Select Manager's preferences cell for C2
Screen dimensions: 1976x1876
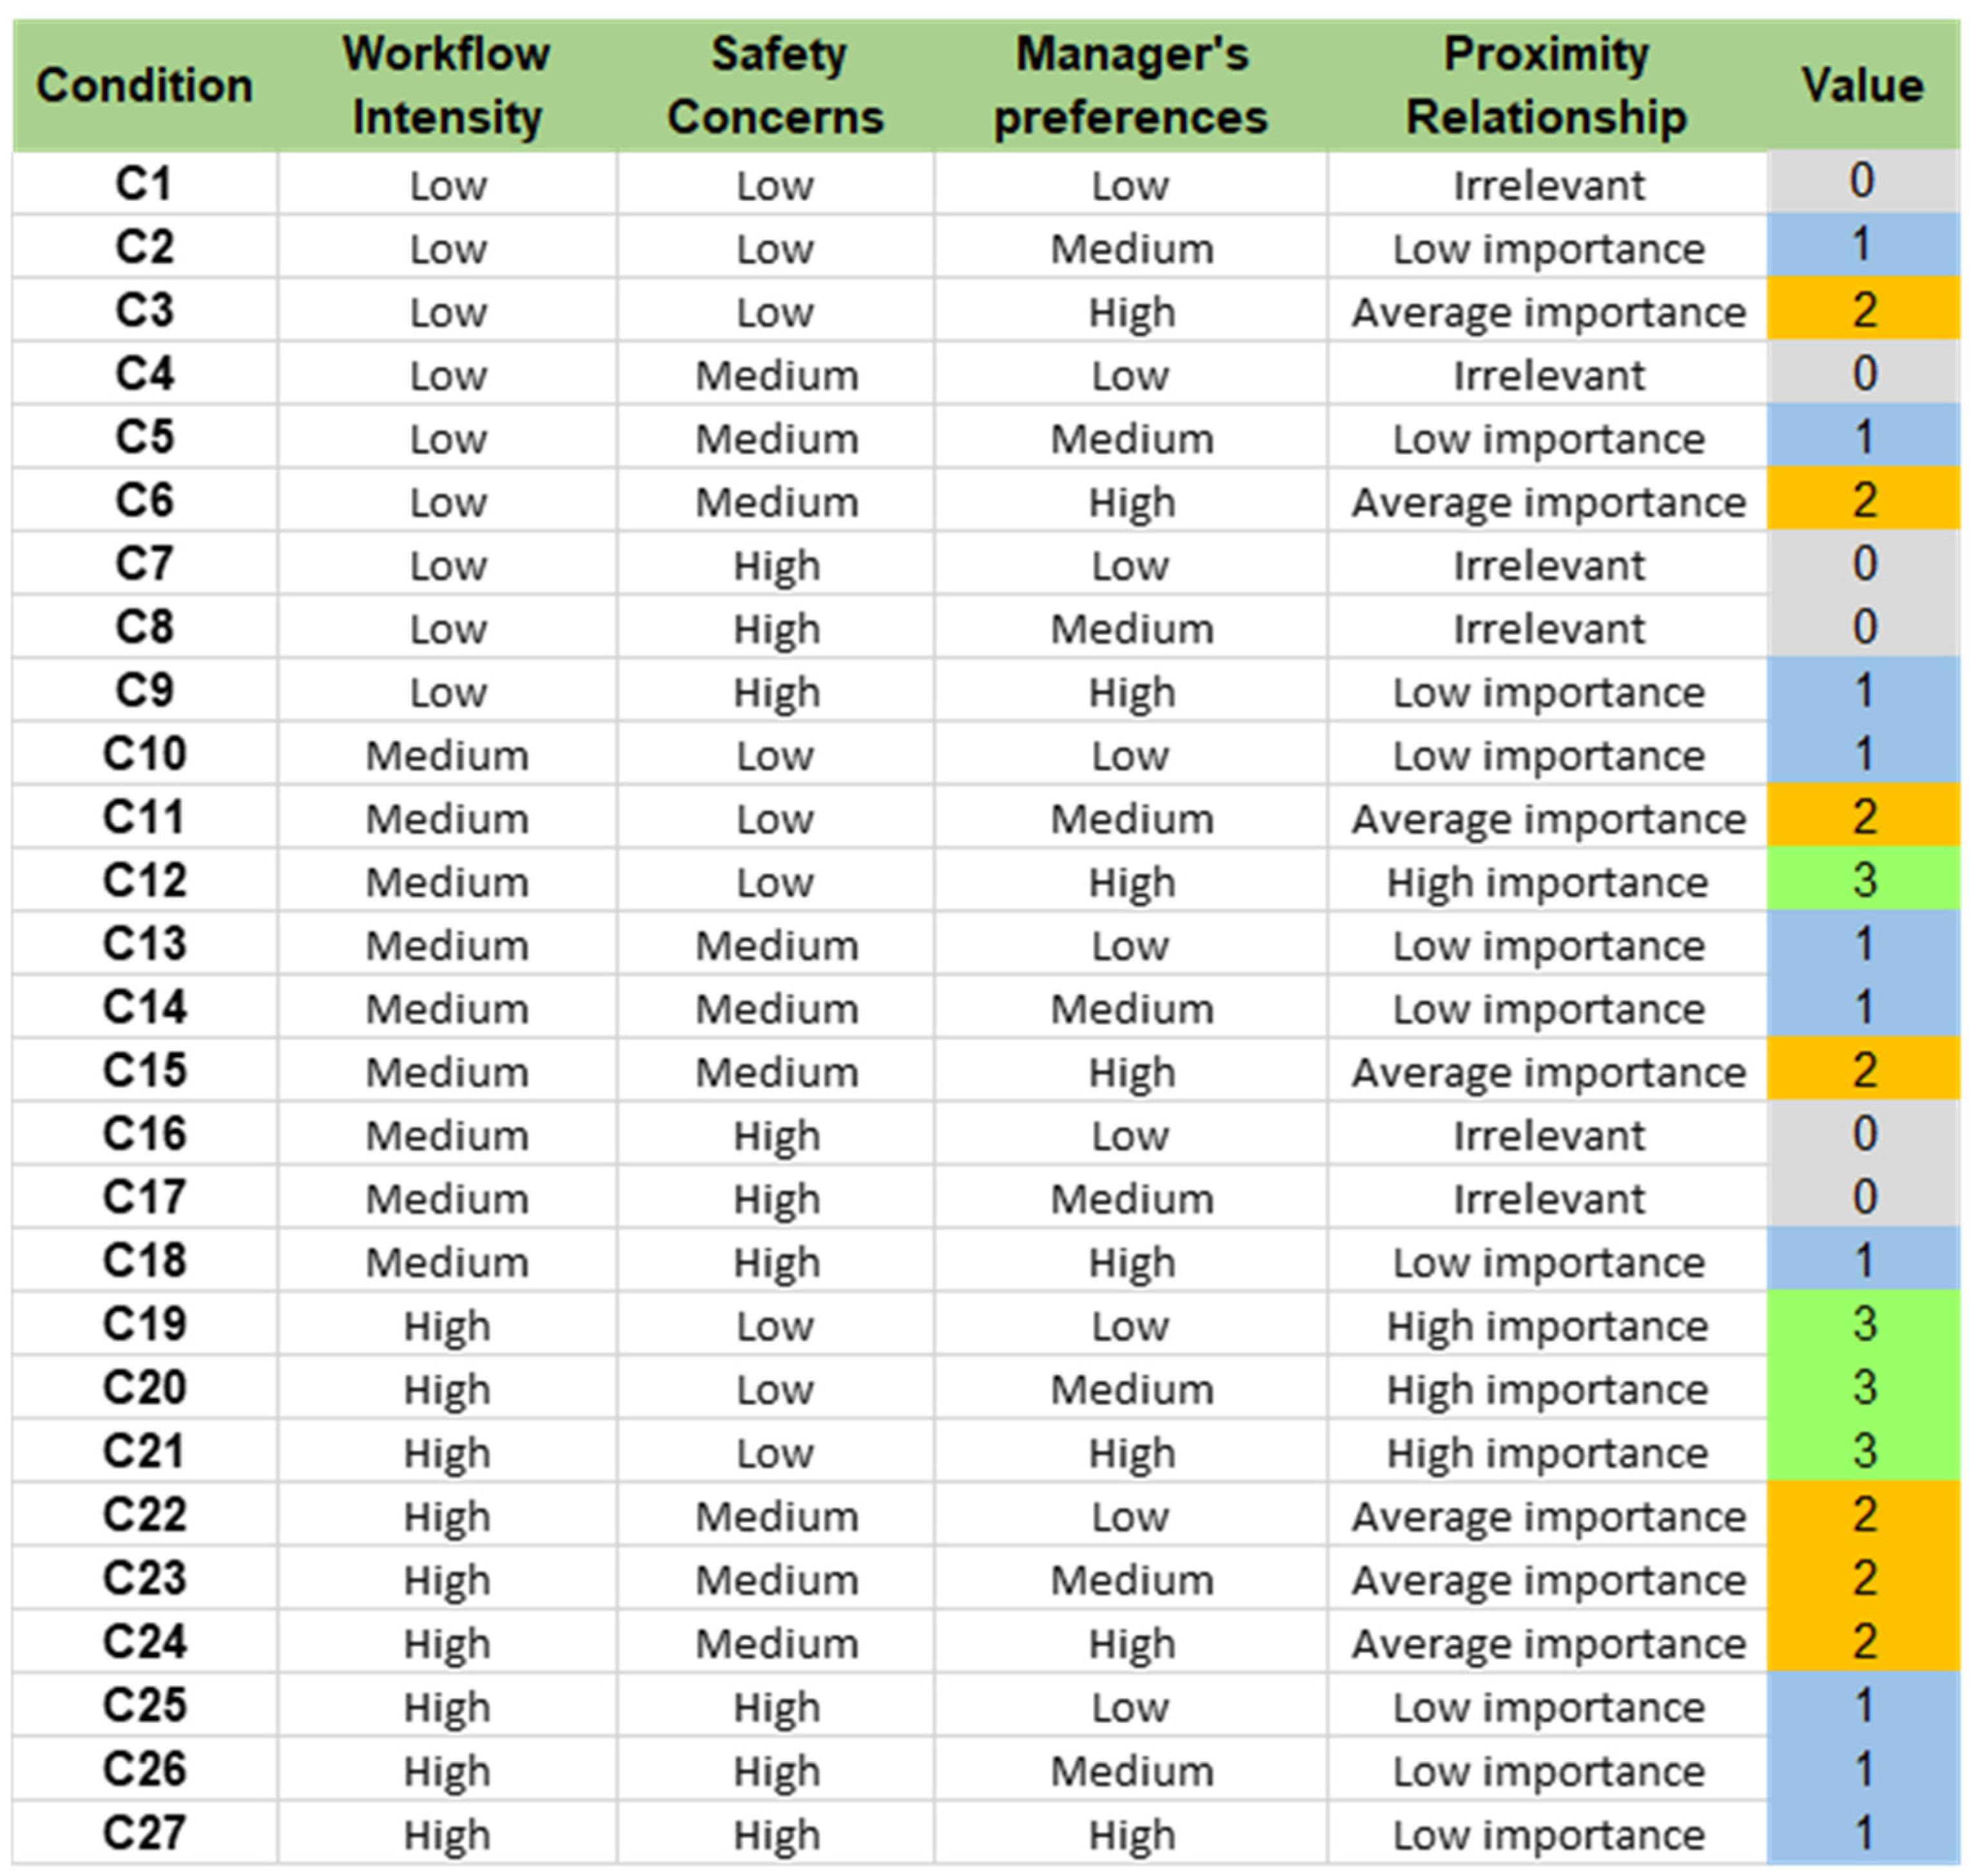coord(1130,248)
